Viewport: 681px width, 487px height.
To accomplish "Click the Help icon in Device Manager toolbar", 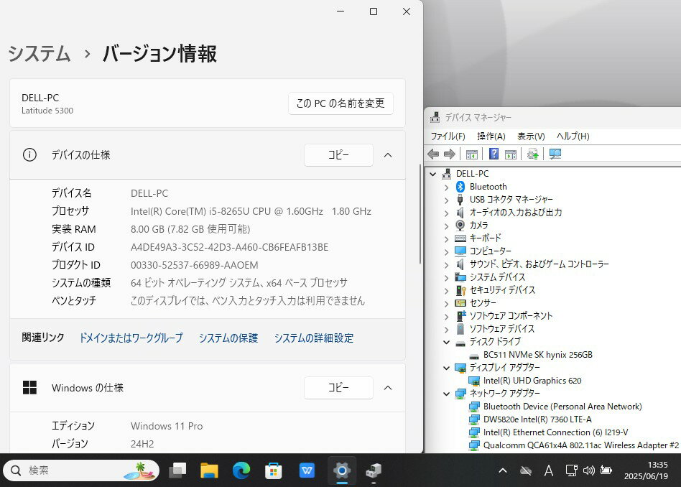I will 494,154.
